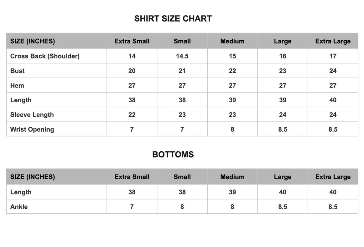Select Bottoms Length value 39 for Medium

click(232, 192)
